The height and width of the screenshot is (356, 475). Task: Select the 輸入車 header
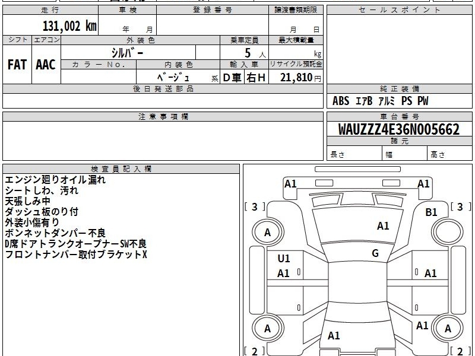pos(244,65)
